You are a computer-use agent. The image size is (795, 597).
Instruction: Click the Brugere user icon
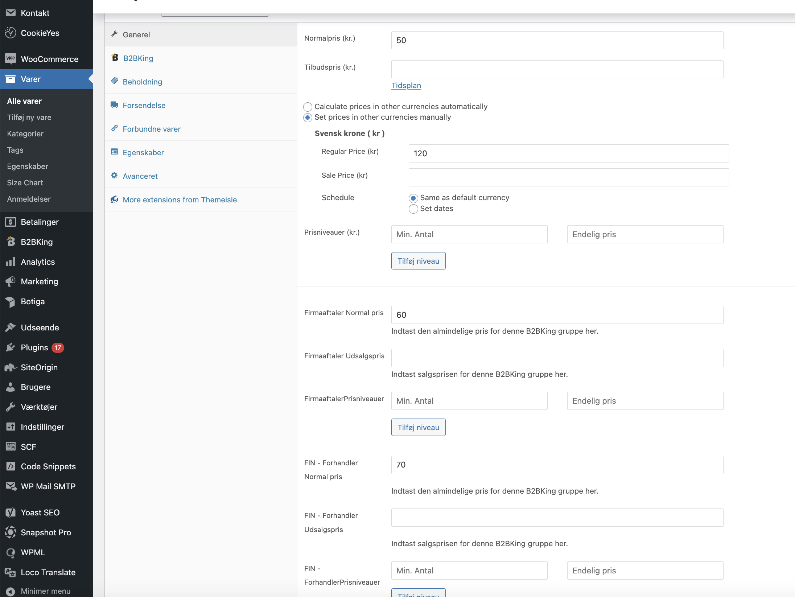[x=11, y=387]
